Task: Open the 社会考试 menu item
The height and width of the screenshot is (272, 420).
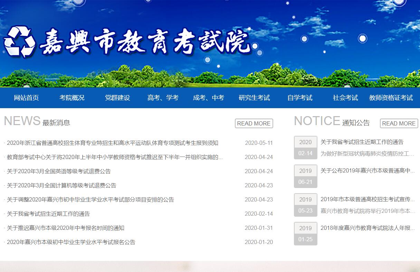Action: click(x=345, y=98)
